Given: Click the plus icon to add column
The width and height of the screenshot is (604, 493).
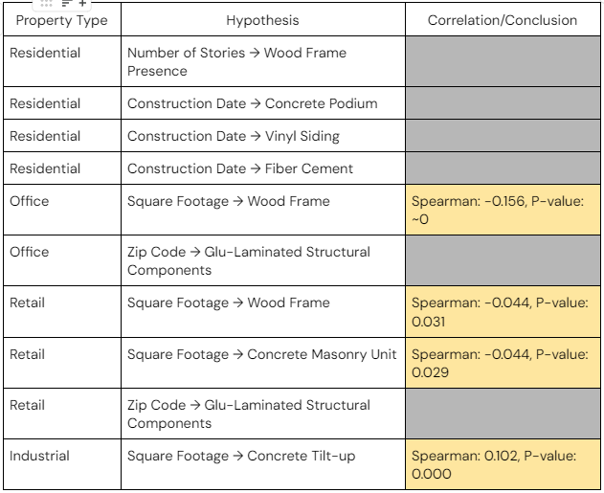Looking at the screenshot, I should click(82, 4).
